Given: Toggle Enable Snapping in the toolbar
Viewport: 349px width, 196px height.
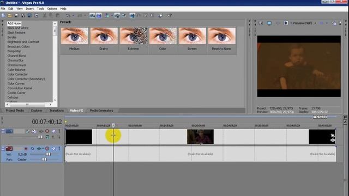Looking at the screenshot, I should 92,16.
